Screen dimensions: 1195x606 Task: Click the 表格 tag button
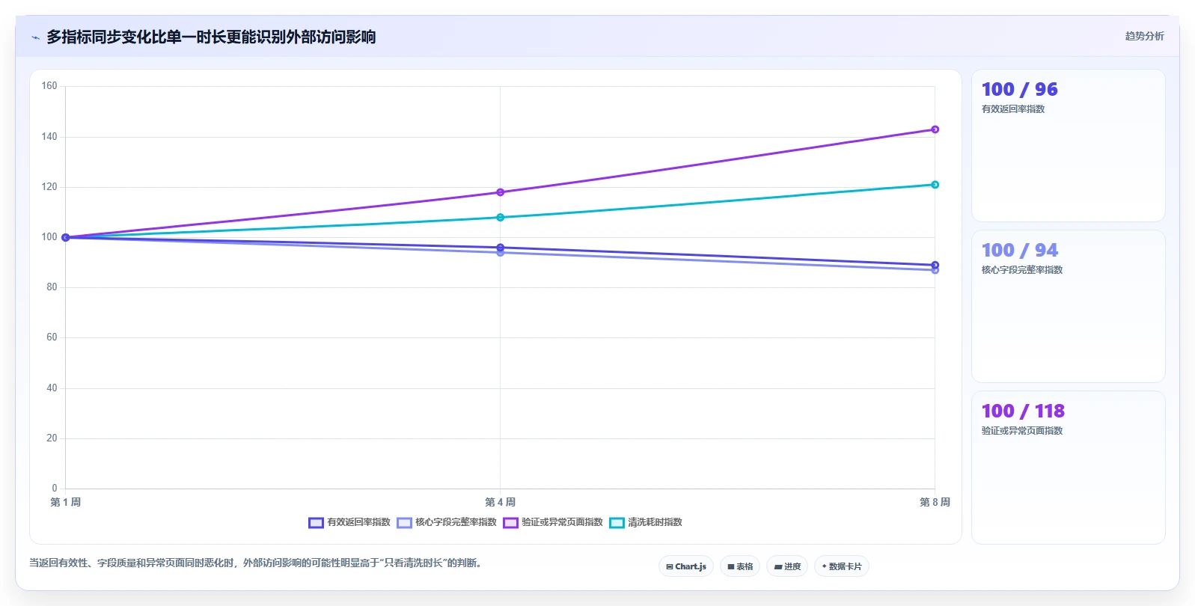(740, 566)
